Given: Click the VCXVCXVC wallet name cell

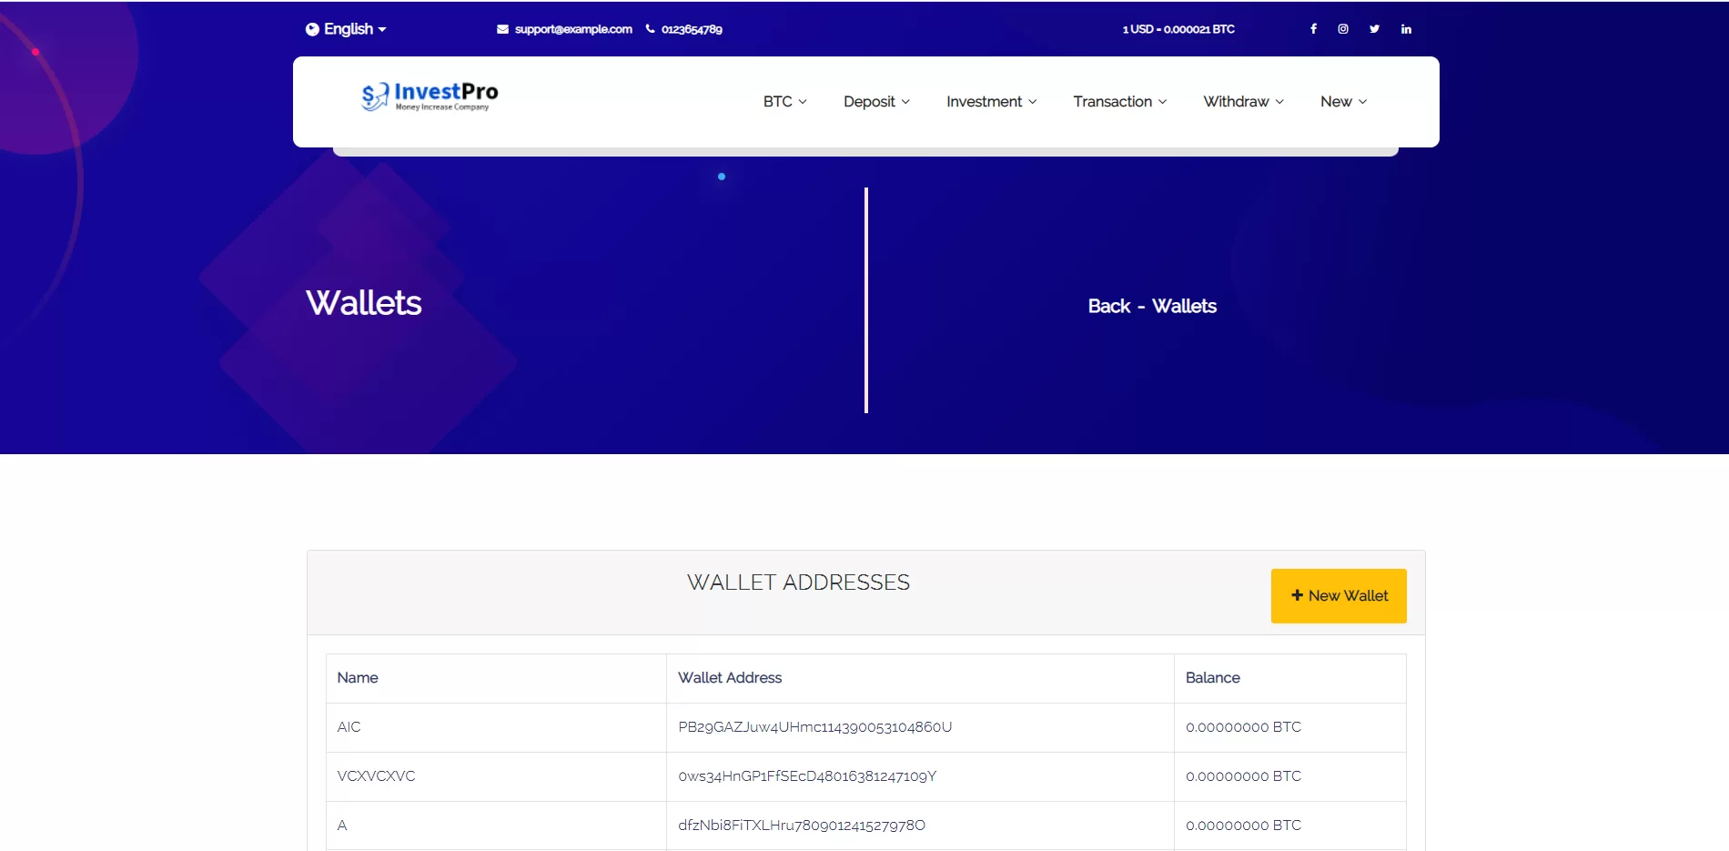Looking at the screenshot, I should point(376,776).
